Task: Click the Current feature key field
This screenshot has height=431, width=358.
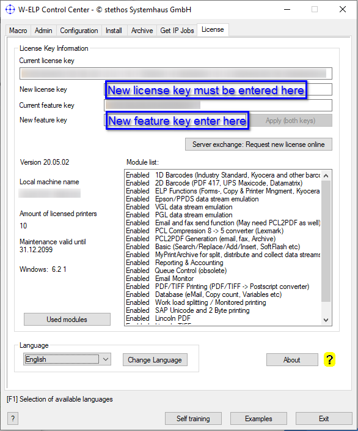Action: (x=218, y=105)
